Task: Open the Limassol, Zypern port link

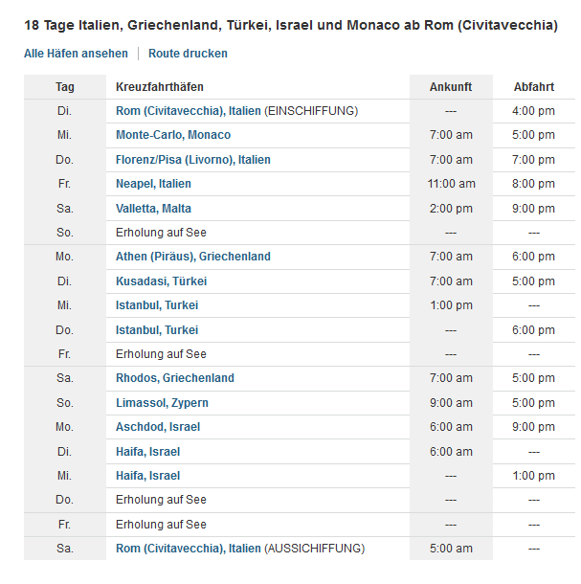Action: coord(162,403)
